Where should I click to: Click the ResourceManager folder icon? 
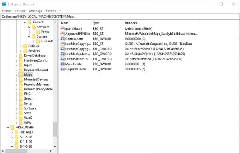[21, 84]
